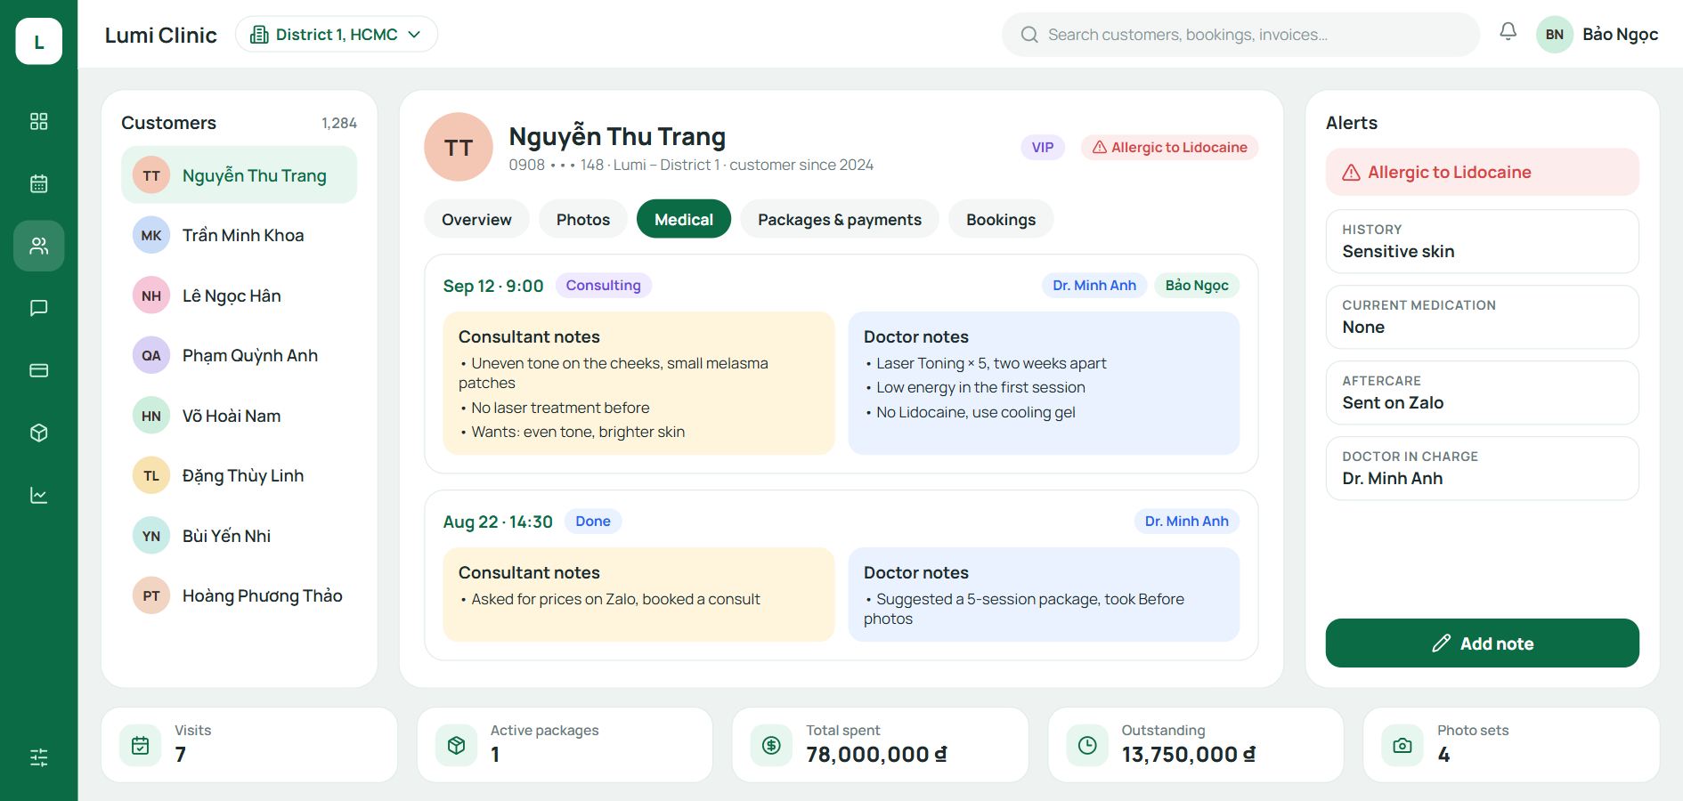Open the settings sliders icon in sidebar
This screenshot has height=801, width=1683.
pos(38,757)
